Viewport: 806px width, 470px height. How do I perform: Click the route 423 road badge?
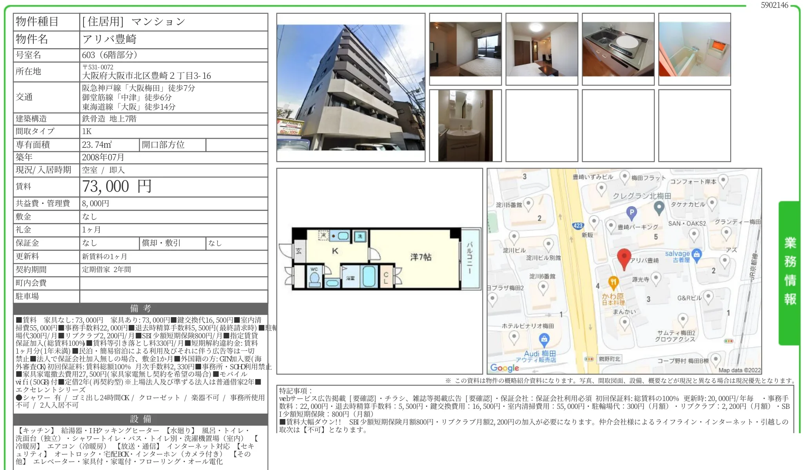click(578, 226)
